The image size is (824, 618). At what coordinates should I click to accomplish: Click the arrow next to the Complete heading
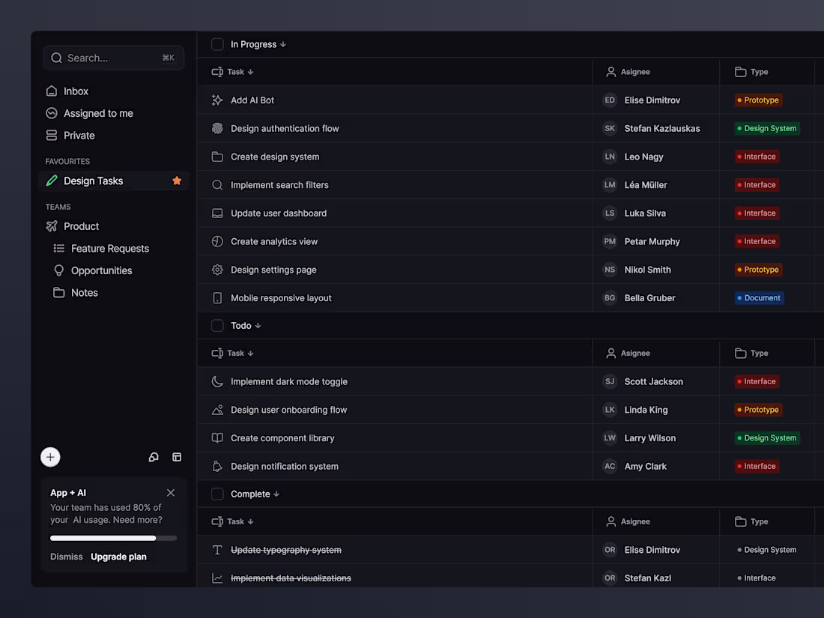click(276, 494)
